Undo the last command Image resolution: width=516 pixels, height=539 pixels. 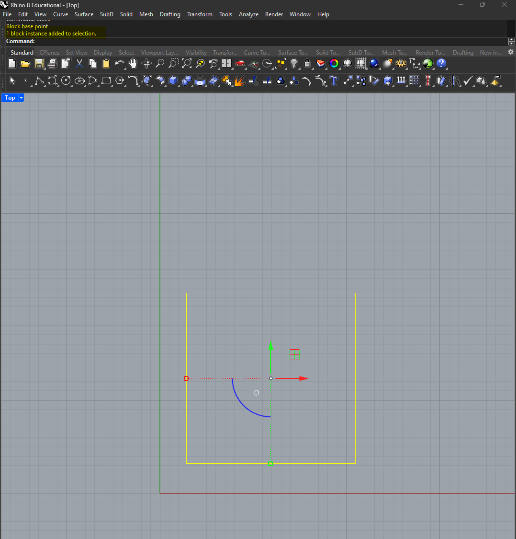click(119, 63)
